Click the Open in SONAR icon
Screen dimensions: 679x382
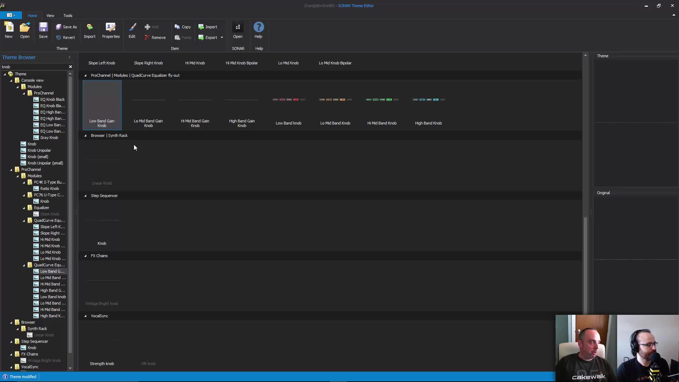click(x=238, y=28)
